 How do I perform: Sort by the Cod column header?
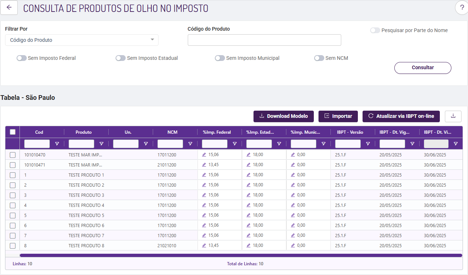39,132
